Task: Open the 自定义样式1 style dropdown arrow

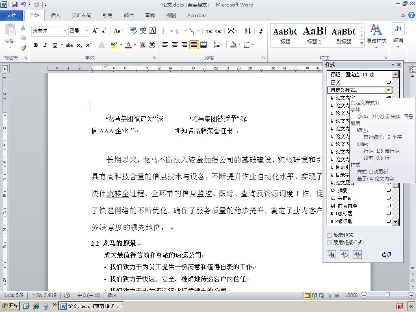Action: 388,90
